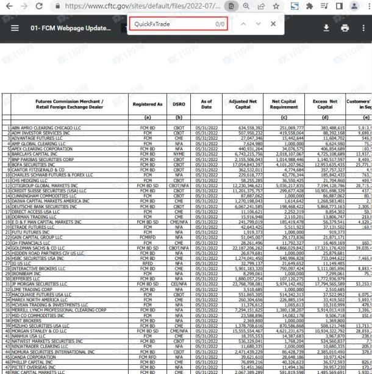This screenshot has height=374, width=372.
Task: Click the 'Excess Net Capital' column header
Action: coord(325,104)
